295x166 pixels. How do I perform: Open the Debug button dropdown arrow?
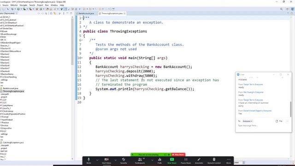15,9
